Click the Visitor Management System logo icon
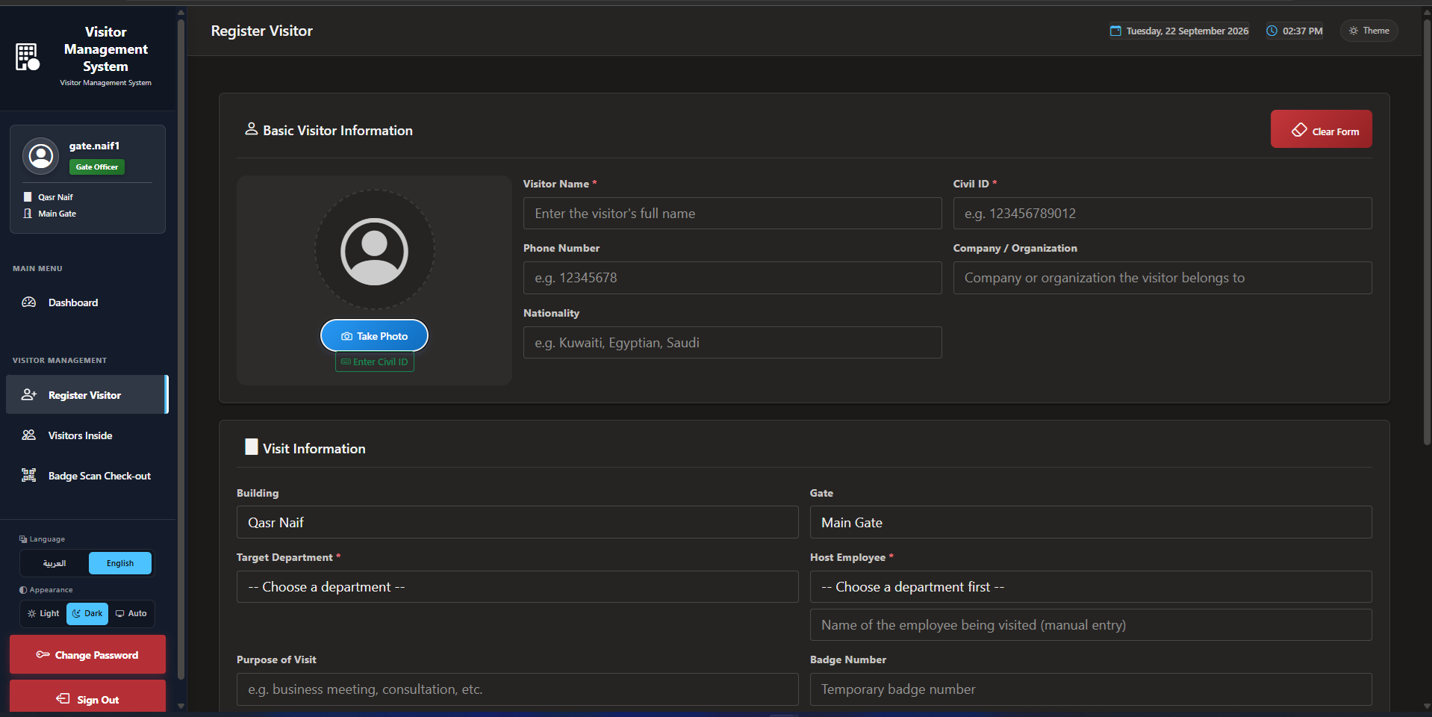 click(28, 57)
